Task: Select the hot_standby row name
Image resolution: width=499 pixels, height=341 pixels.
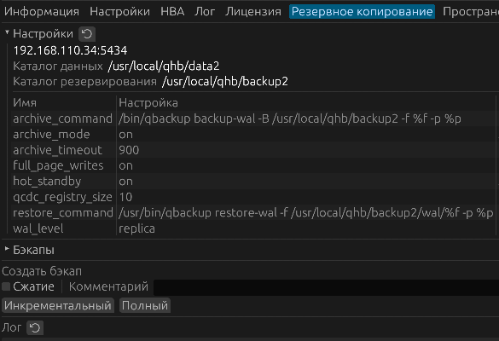Action: coord(47,182)
